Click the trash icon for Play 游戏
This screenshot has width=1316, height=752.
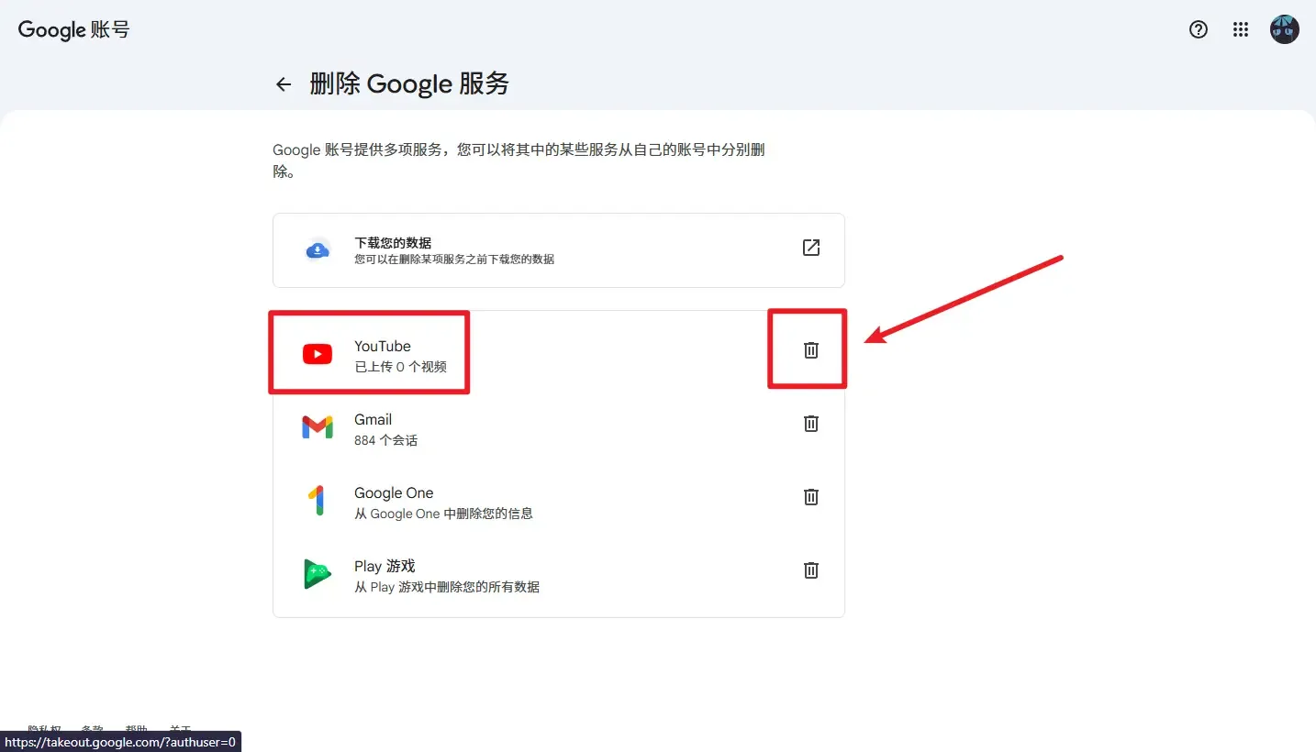pyautogui.click(x=810, y=570)
